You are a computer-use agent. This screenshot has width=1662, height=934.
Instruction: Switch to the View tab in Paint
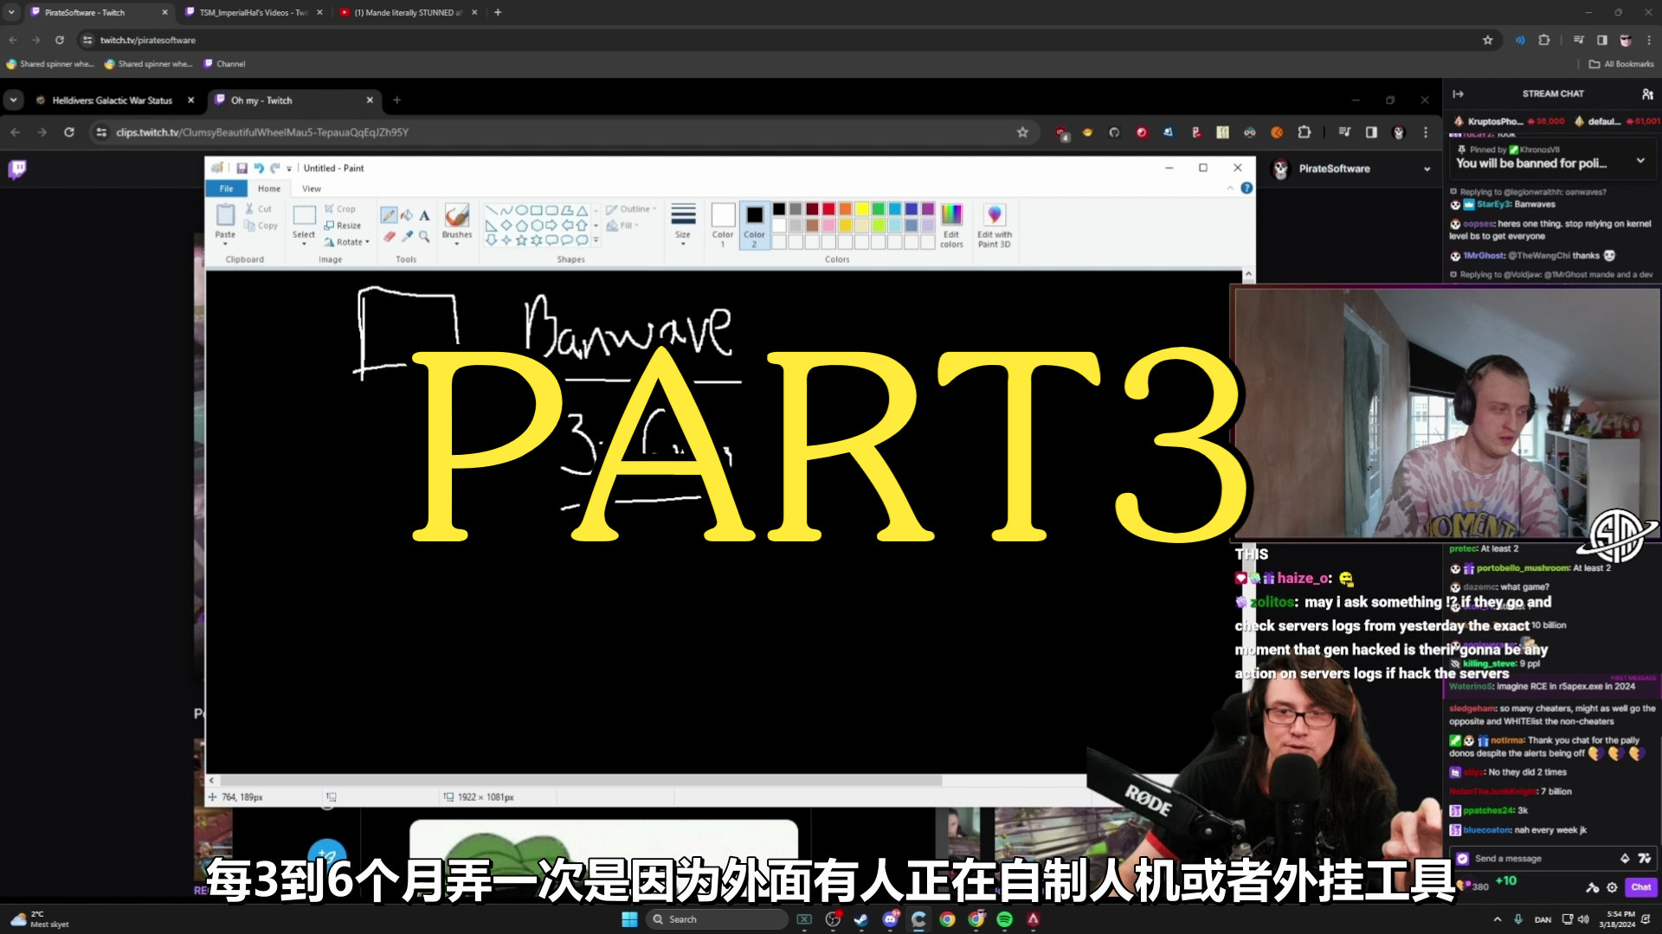coord(311,189)
